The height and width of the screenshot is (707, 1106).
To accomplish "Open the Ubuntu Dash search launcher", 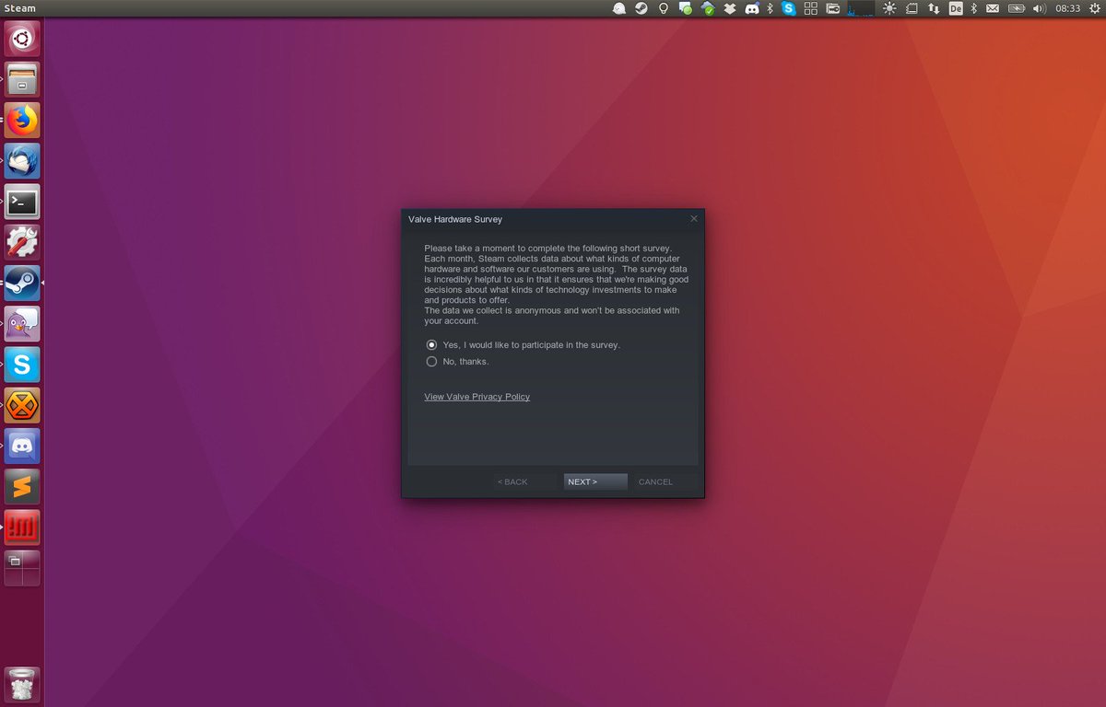I will coord(22,38).
